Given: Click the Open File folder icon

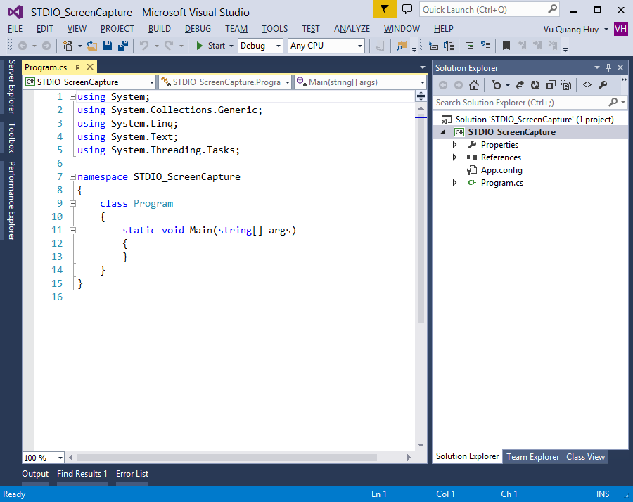Looking at the screenshot, I should click(x=92, y=46).
